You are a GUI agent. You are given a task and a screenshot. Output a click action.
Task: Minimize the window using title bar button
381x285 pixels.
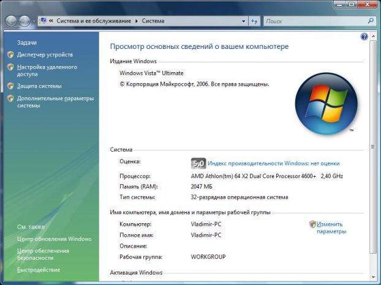click(x=340, y=4)
